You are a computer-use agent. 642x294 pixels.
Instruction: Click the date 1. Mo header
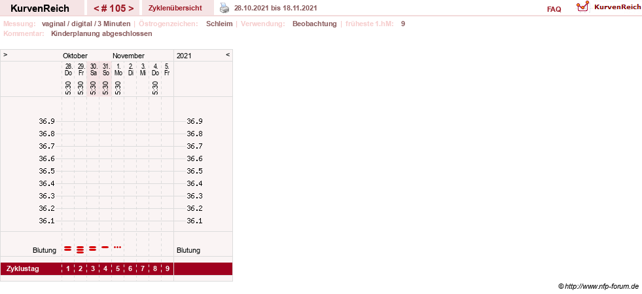[118, 69]
